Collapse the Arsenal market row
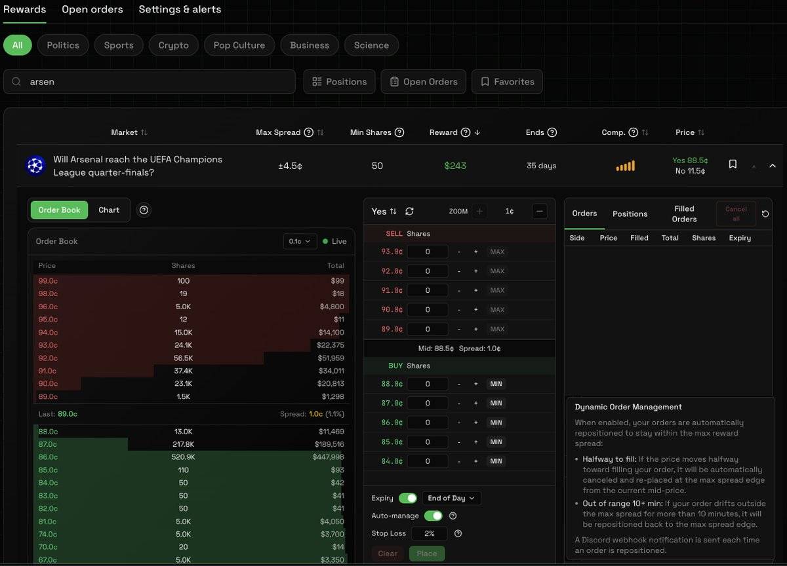Viewport: 787px width, 566px height. [773, 166]
